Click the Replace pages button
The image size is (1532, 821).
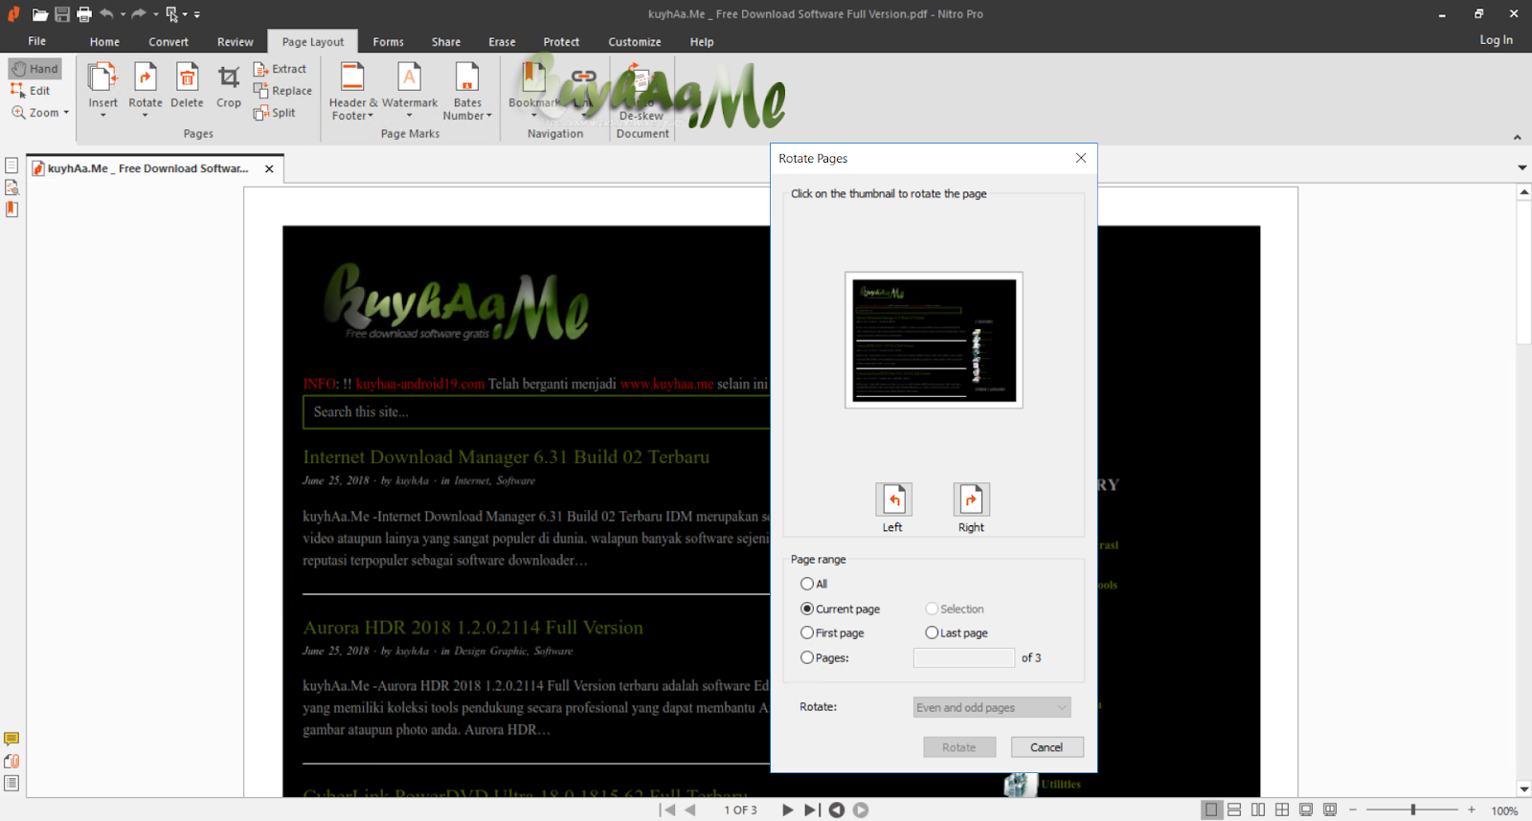282,91
